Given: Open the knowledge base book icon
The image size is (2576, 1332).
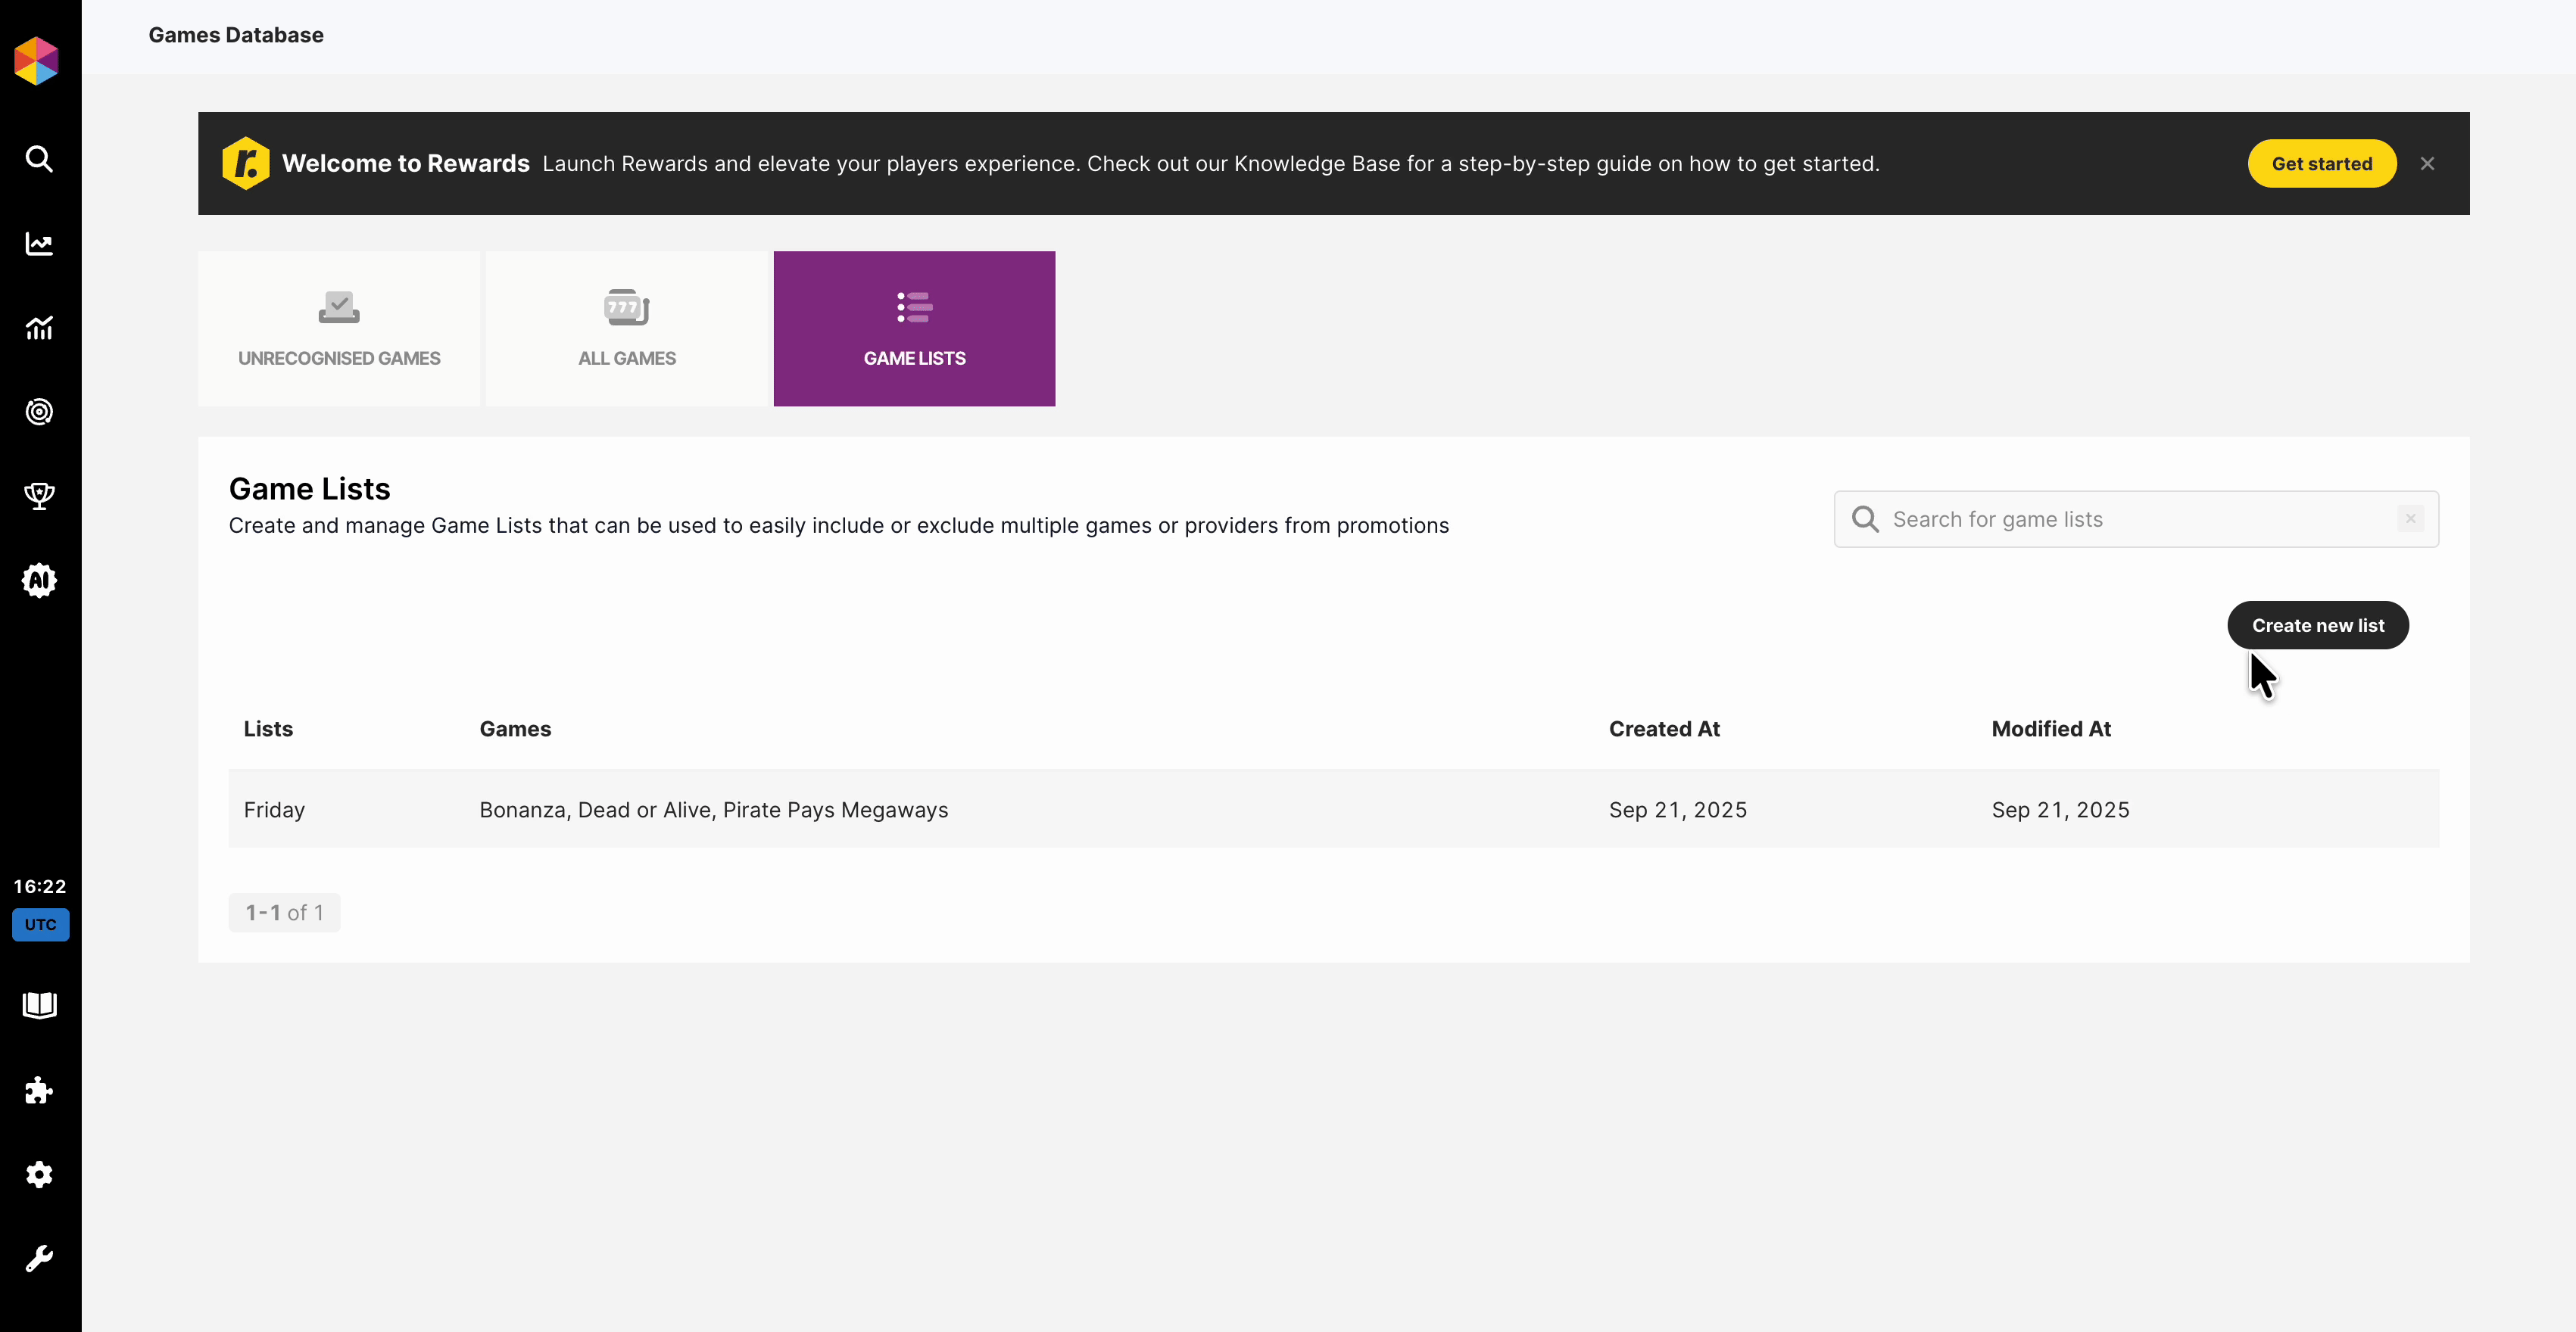Looking at the screenshot, I should click(x=39, y=1005).
